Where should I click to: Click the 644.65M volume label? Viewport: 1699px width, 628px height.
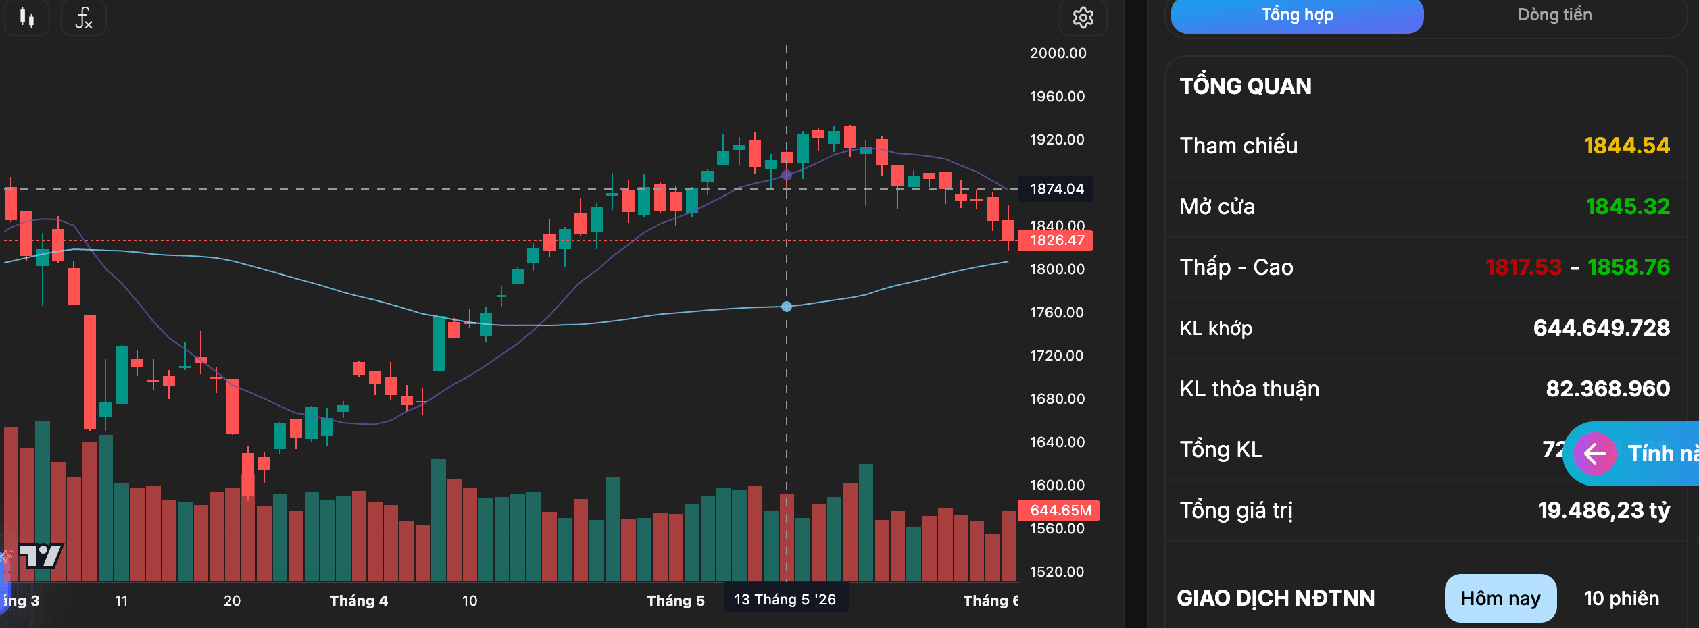[1059, 511]
